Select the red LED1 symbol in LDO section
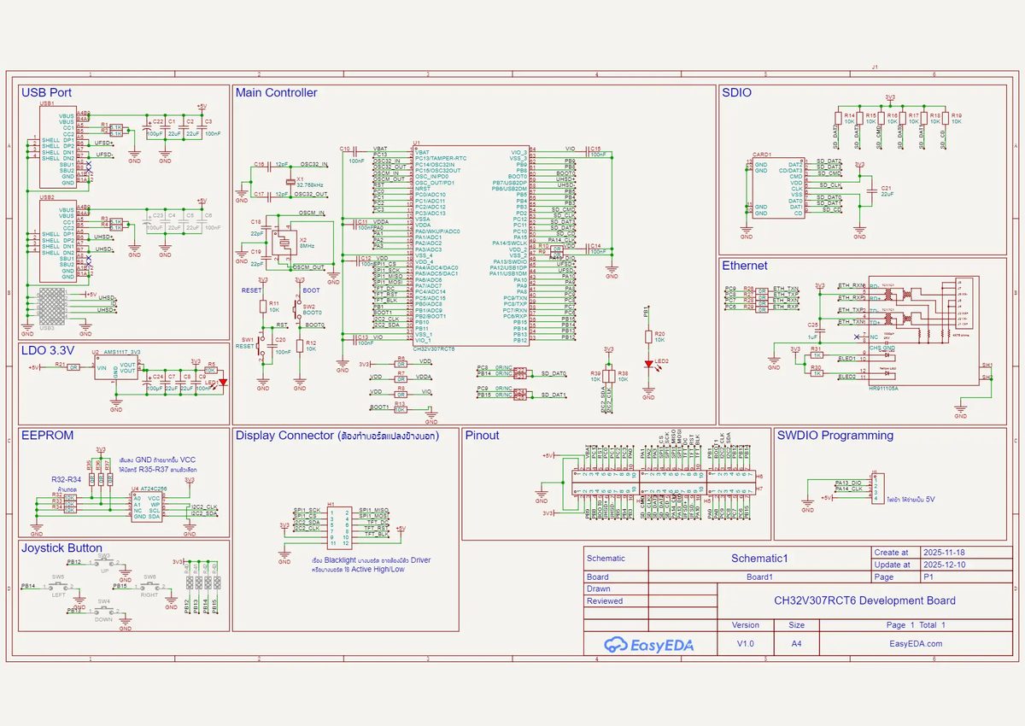This screenshot has height=726, width=1025. (224, 382)
